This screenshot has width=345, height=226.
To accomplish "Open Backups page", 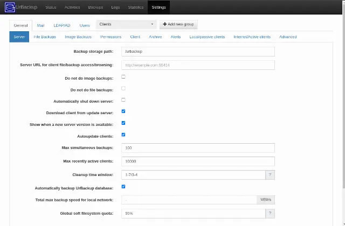I will tap(95, 7).
